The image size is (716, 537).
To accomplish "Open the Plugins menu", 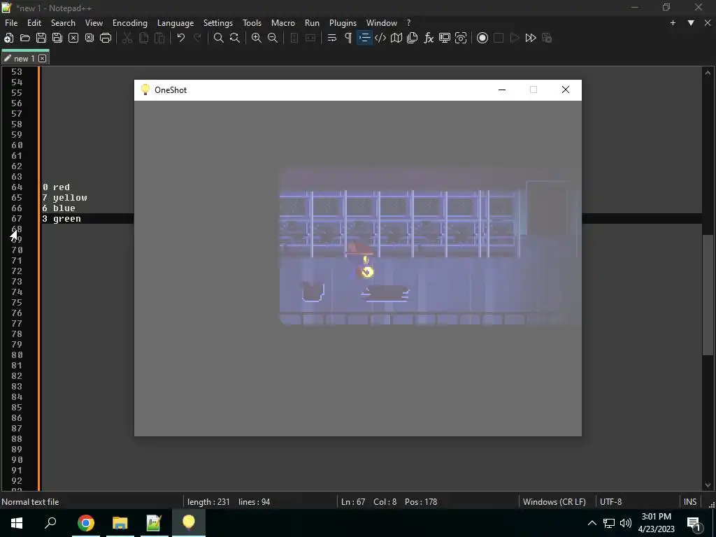I will click(343, 23).
